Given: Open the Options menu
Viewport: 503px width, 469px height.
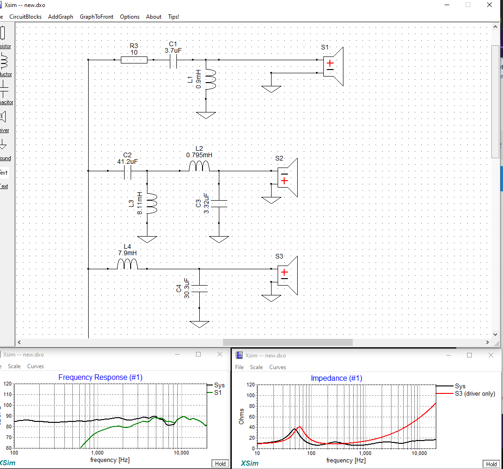Looking at the screenshot, I should pyautogui.click(x=130, y=17).
